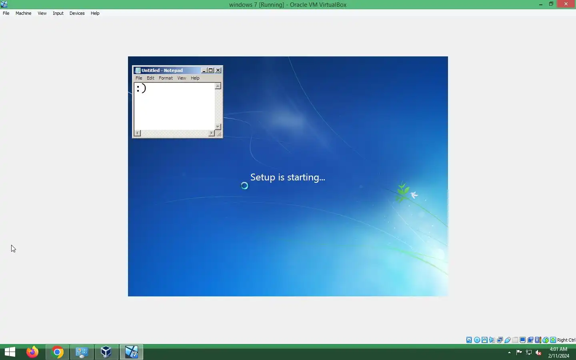This screenshot has width=576, height=360.
Task: Click inside the Notepad text area
Action: click(175, 106)
